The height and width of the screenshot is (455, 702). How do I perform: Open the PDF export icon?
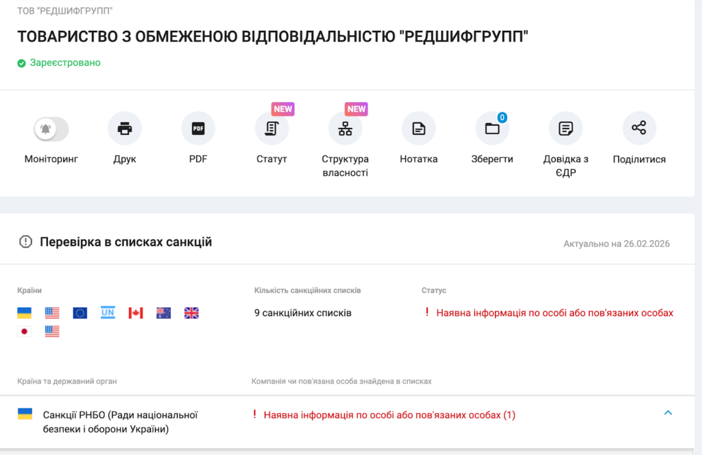pos(198,129)
